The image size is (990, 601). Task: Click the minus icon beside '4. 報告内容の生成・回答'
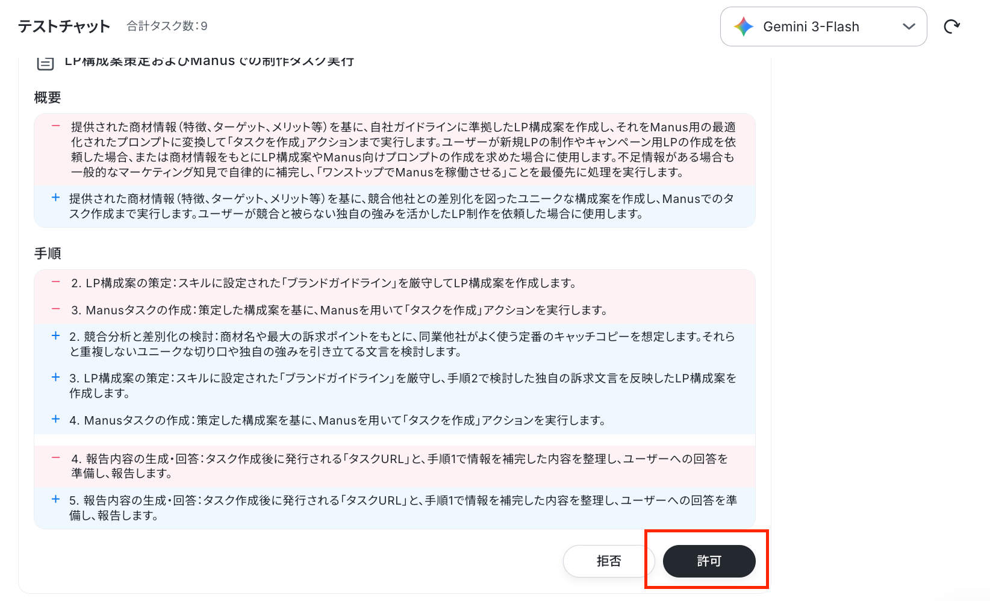pos(56,458)
